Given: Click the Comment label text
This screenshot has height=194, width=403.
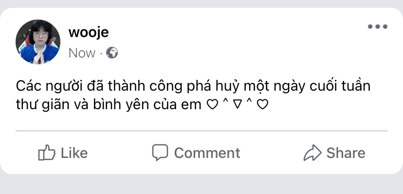Looking at the screenshot, I should [x=207, y=153].
